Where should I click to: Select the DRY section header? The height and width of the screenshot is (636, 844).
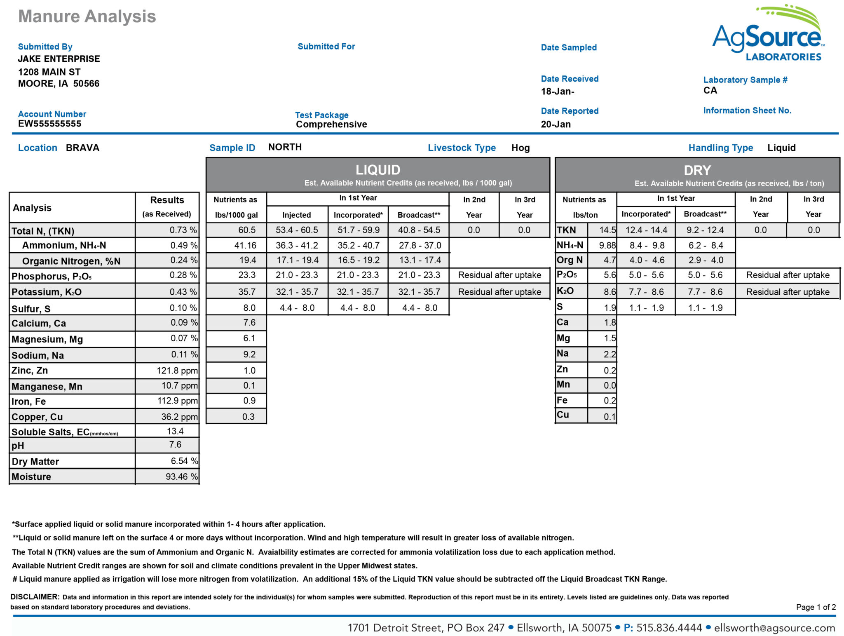click(x=697, y=170)
